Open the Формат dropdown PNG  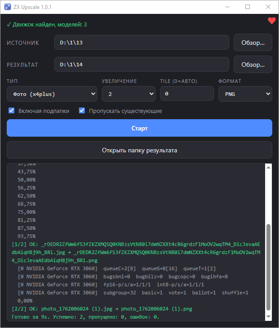(x=245, y=94)
